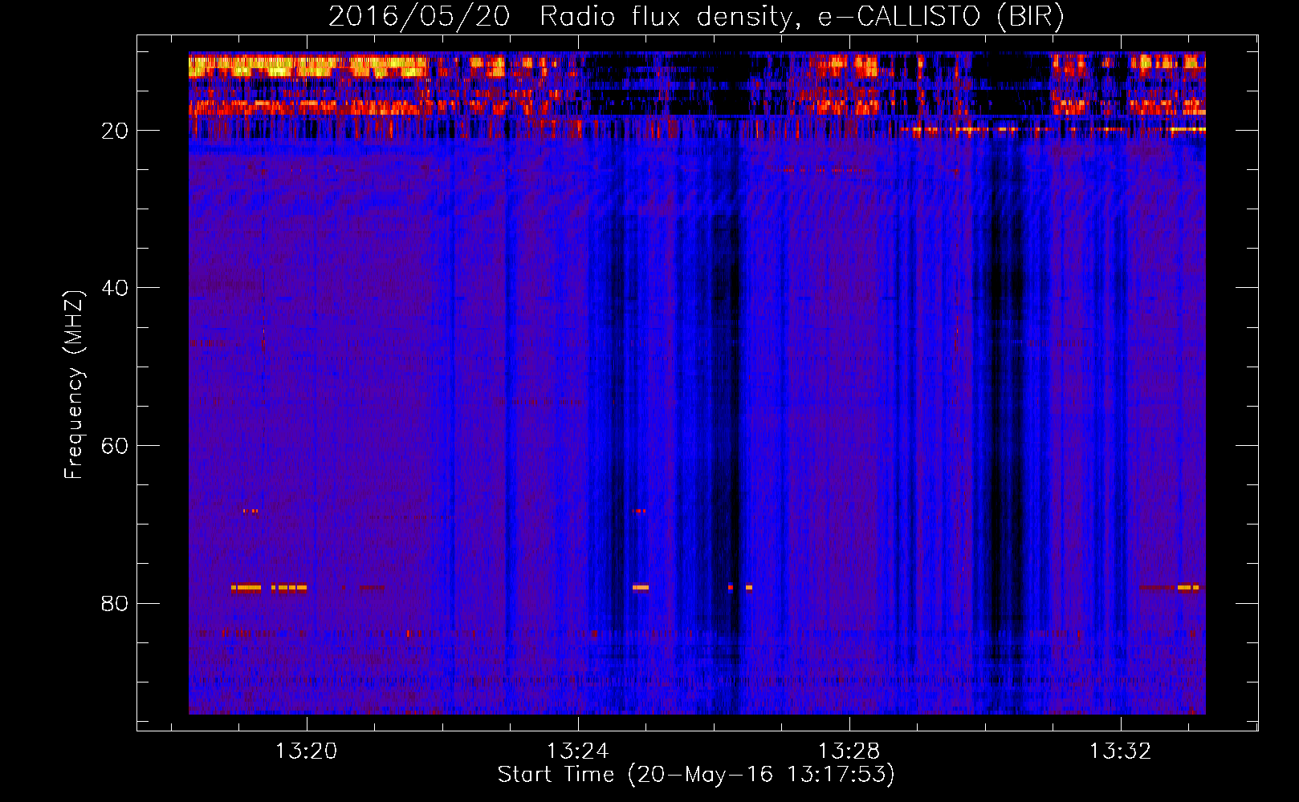This screenshot has width=1299, height=802.
Task: Click the 20 frequency tick label
Action: [x=115, y=131]
